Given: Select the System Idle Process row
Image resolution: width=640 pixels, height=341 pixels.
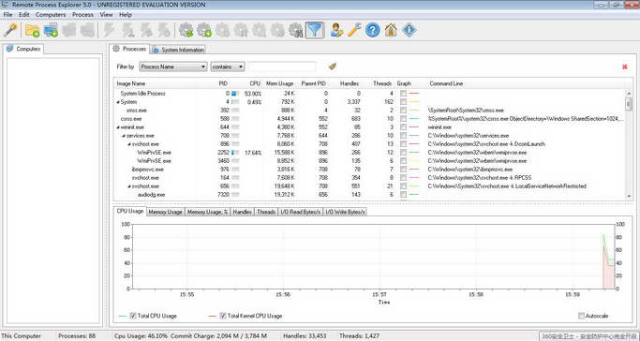Looking at the screenshot, I should pyautogui.click(x=370, y=94).
